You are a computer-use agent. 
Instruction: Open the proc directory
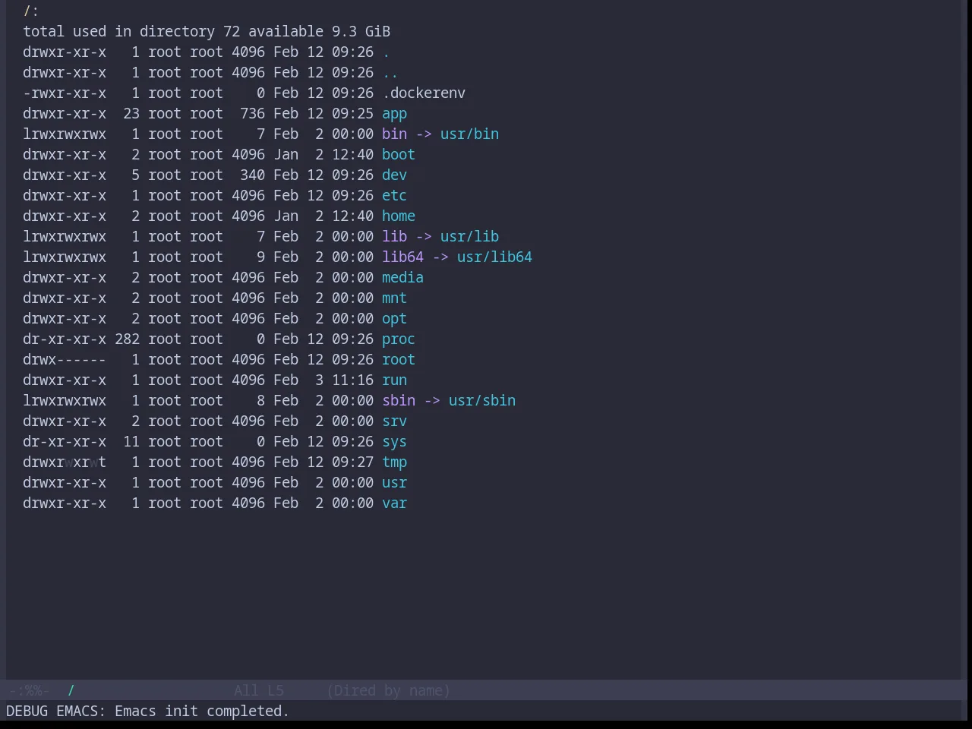399,339
